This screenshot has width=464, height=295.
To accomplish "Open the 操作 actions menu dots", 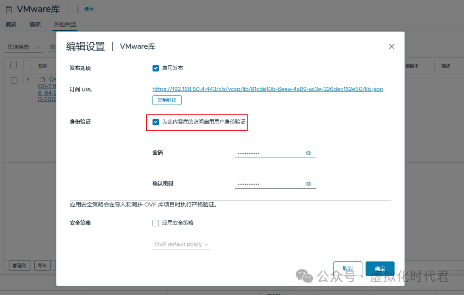I will [77, 9].
